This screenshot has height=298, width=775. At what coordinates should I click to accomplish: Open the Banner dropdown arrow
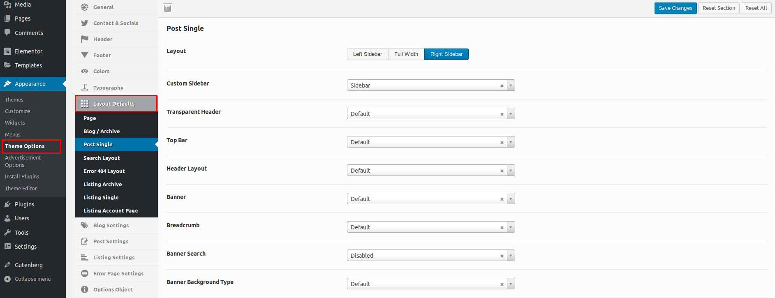point(511,199)
